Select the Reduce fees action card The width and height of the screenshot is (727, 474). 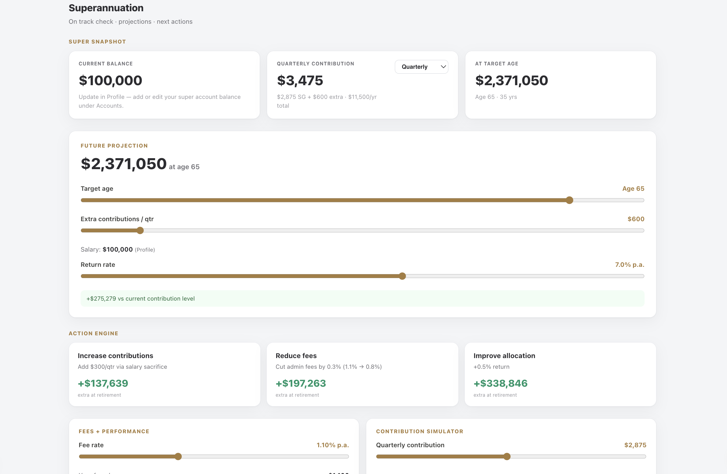(x=362, y=375)
